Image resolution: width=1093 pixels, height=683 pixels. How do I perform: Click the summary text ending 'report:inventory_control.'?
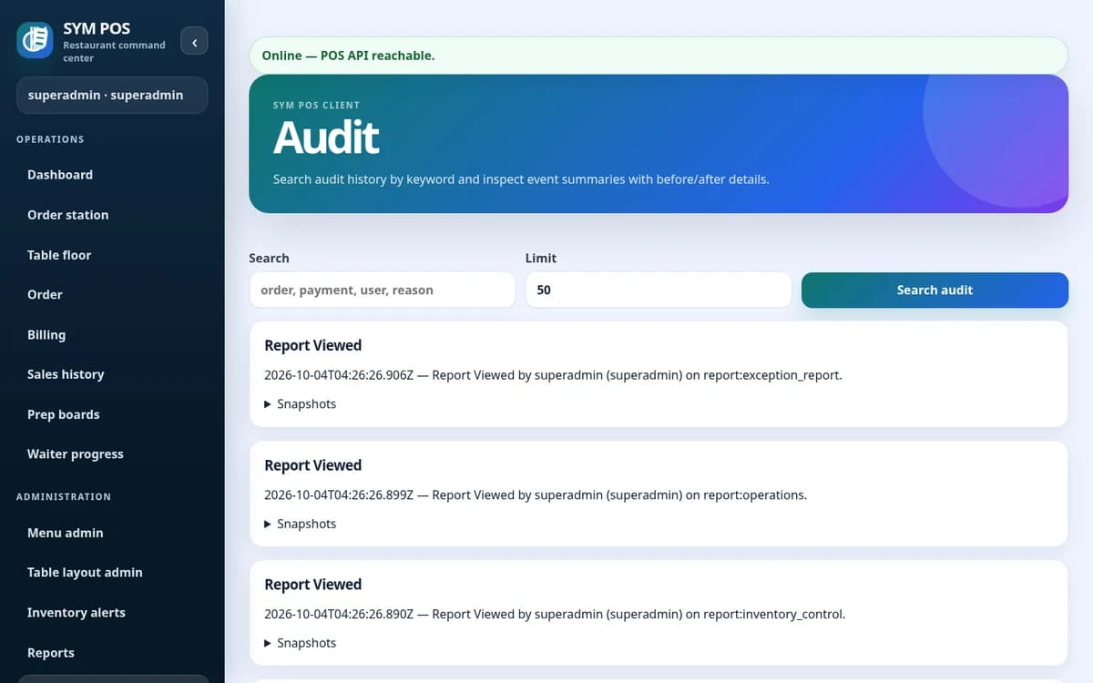(x=555, y=615)
